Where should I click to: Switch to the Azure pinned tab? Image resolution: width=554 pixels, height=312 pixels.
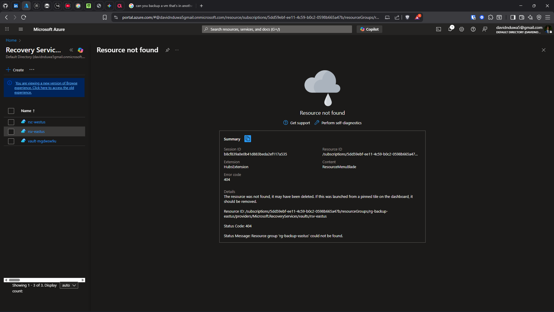tap(26, 6)
